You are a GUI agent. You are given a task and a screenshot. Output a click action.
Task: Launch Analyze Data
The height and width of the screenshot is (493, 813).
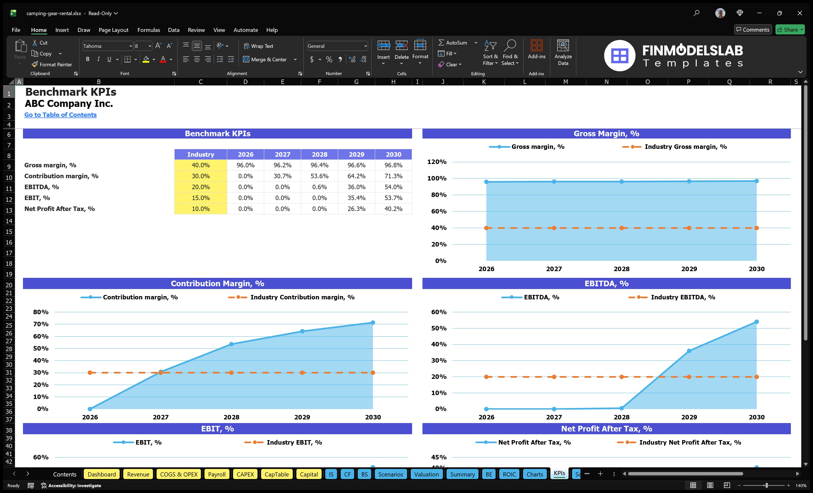(x=563, y=52)
